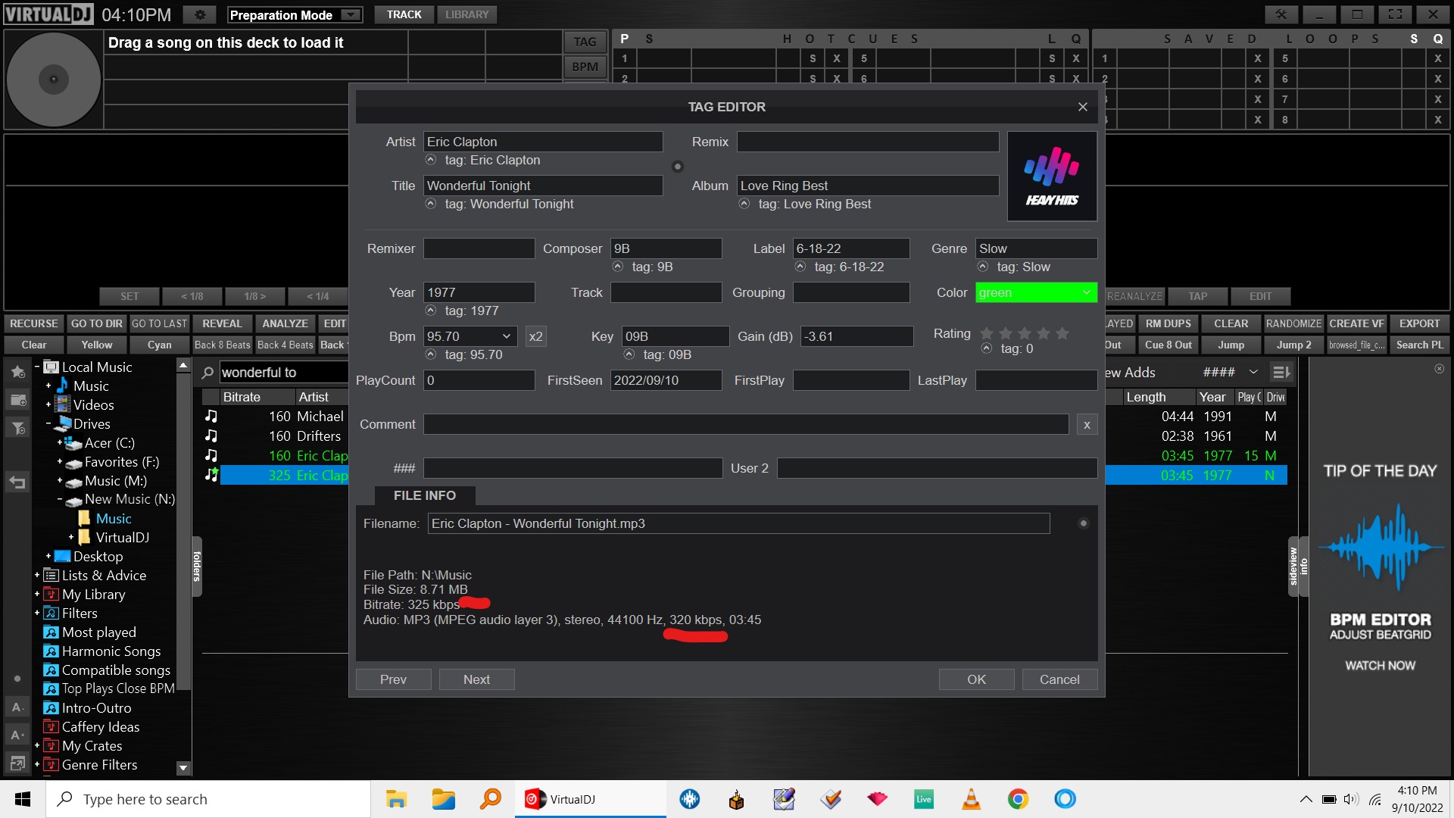Image resolution: width=1454 pixels, height=818 pixels.
Task: Click into the Remix input field
Action: [x=868, y=142]
